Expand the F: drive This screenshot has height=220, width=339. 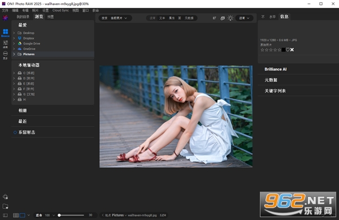pos(14,89)
